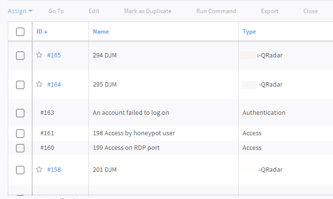Favorite incident #158 with its star

pos(39,169)
